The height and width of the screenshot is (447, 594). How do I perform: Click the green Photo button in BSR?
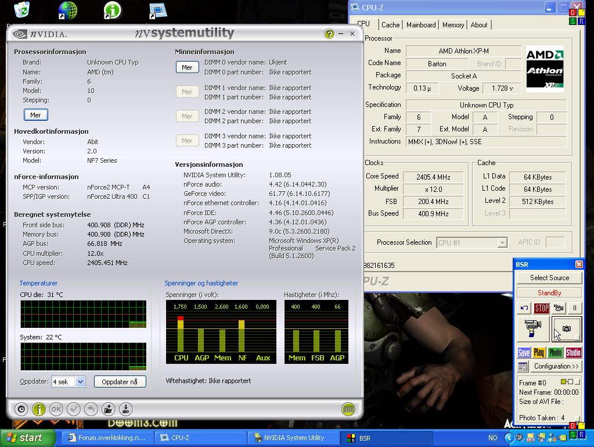point(555,353)
